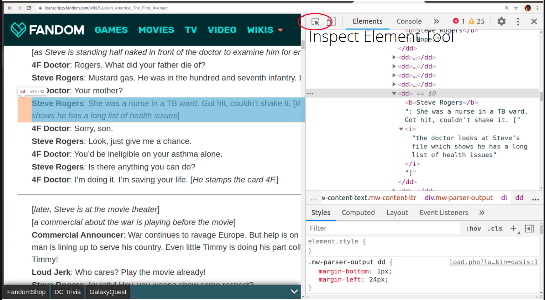This screenshot has height=300, width=545.
Task: Switch to the Console tab
Action: pos(409,21)
